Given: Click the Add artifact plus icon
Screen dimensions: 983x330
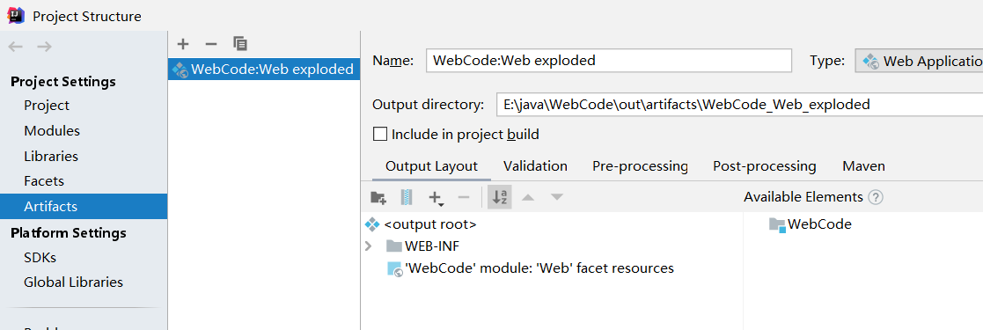Looking at the screenshot, I should [x=182, y=44].
